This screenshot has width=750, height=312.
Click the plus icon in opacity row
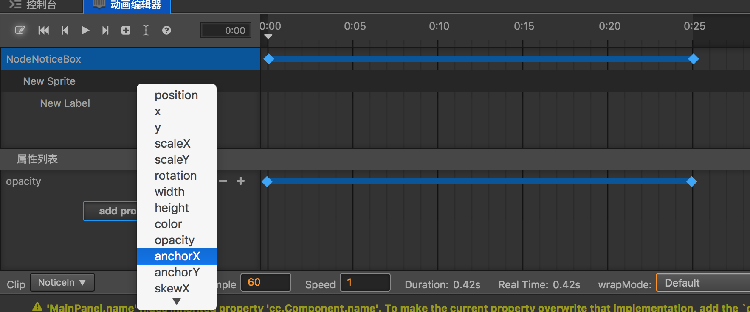(x=240, y=181)
